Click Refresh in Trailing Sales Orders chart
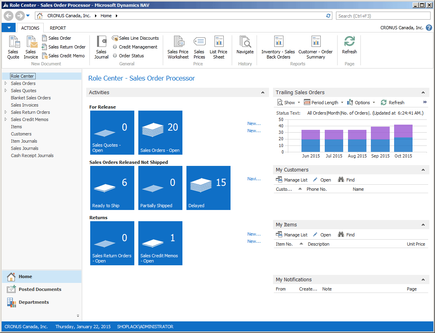 coord(393,103)
